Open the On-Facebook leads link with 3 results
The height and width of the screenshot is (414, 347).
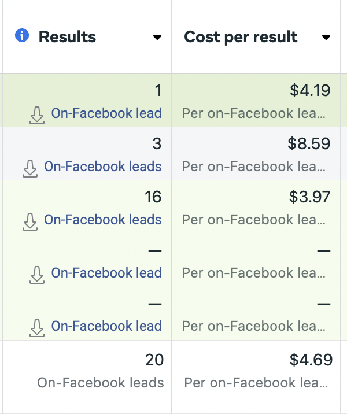coord(103,167)
